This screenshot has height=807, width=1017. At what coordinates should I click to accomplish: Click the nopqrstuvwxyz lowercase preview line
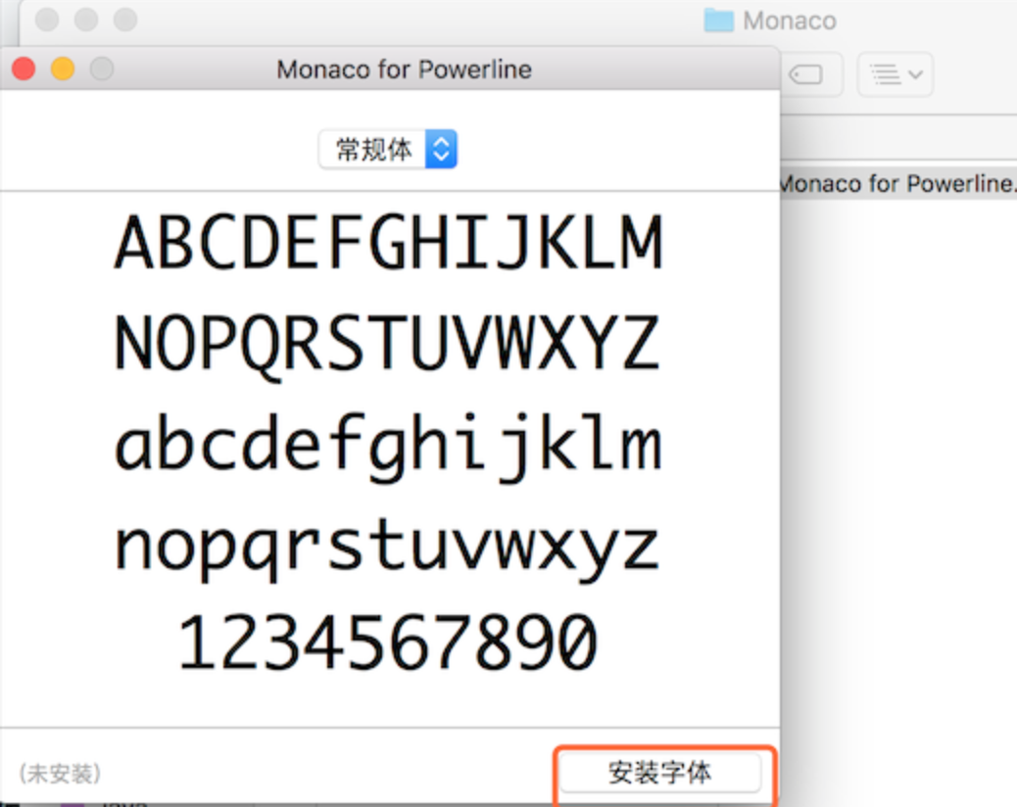[x=387, y=549]
